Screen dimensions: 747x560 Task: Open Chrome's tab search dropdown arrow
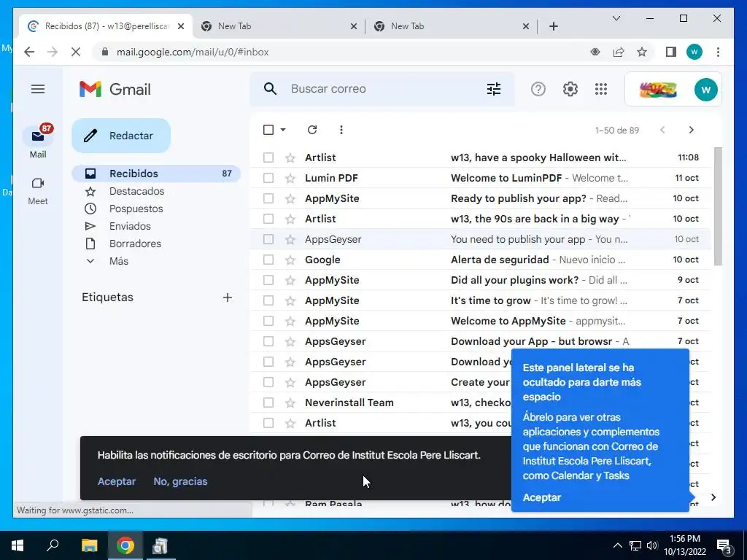tap(616, 18)
